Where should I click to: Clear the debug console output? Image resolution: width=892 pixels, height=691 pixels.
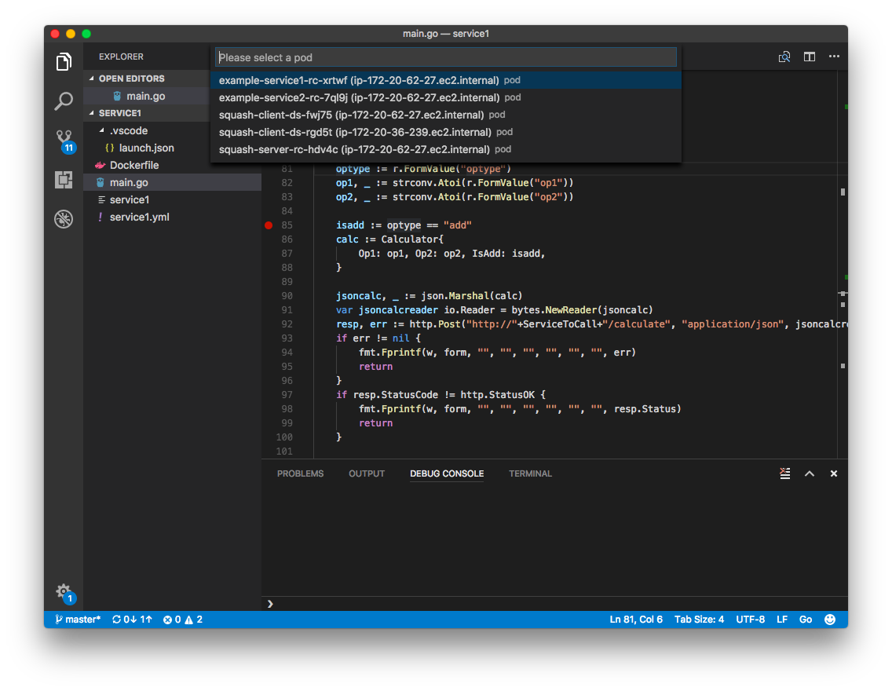point(785,473)
